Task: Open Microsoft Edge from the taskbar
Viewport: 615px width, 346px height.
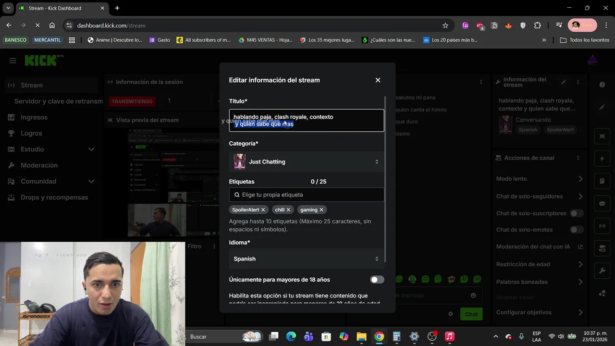Action: click(291, 336)
